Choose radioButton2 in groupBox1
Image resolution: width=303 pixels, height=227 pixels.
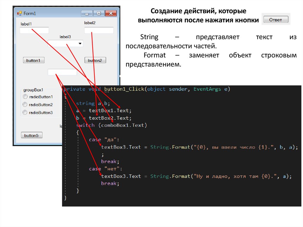(x=25, y=104)
